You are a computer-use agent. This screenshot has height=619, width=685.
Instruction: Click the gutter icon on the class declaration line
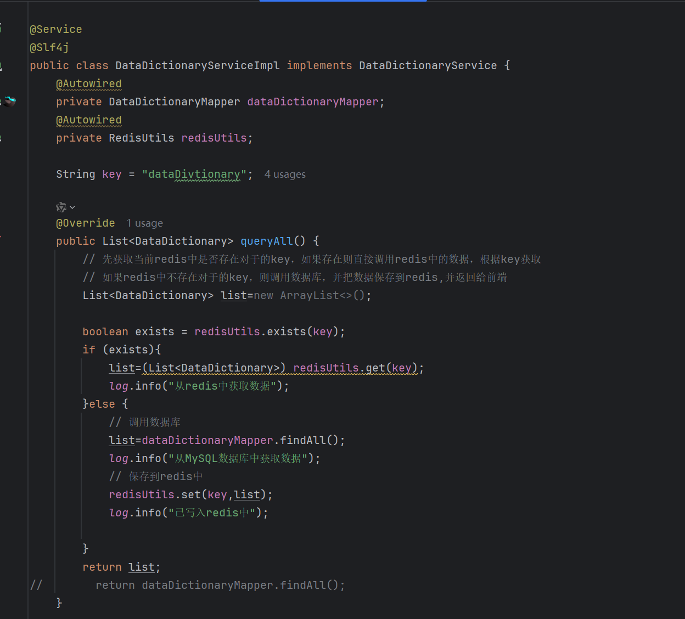1,66
